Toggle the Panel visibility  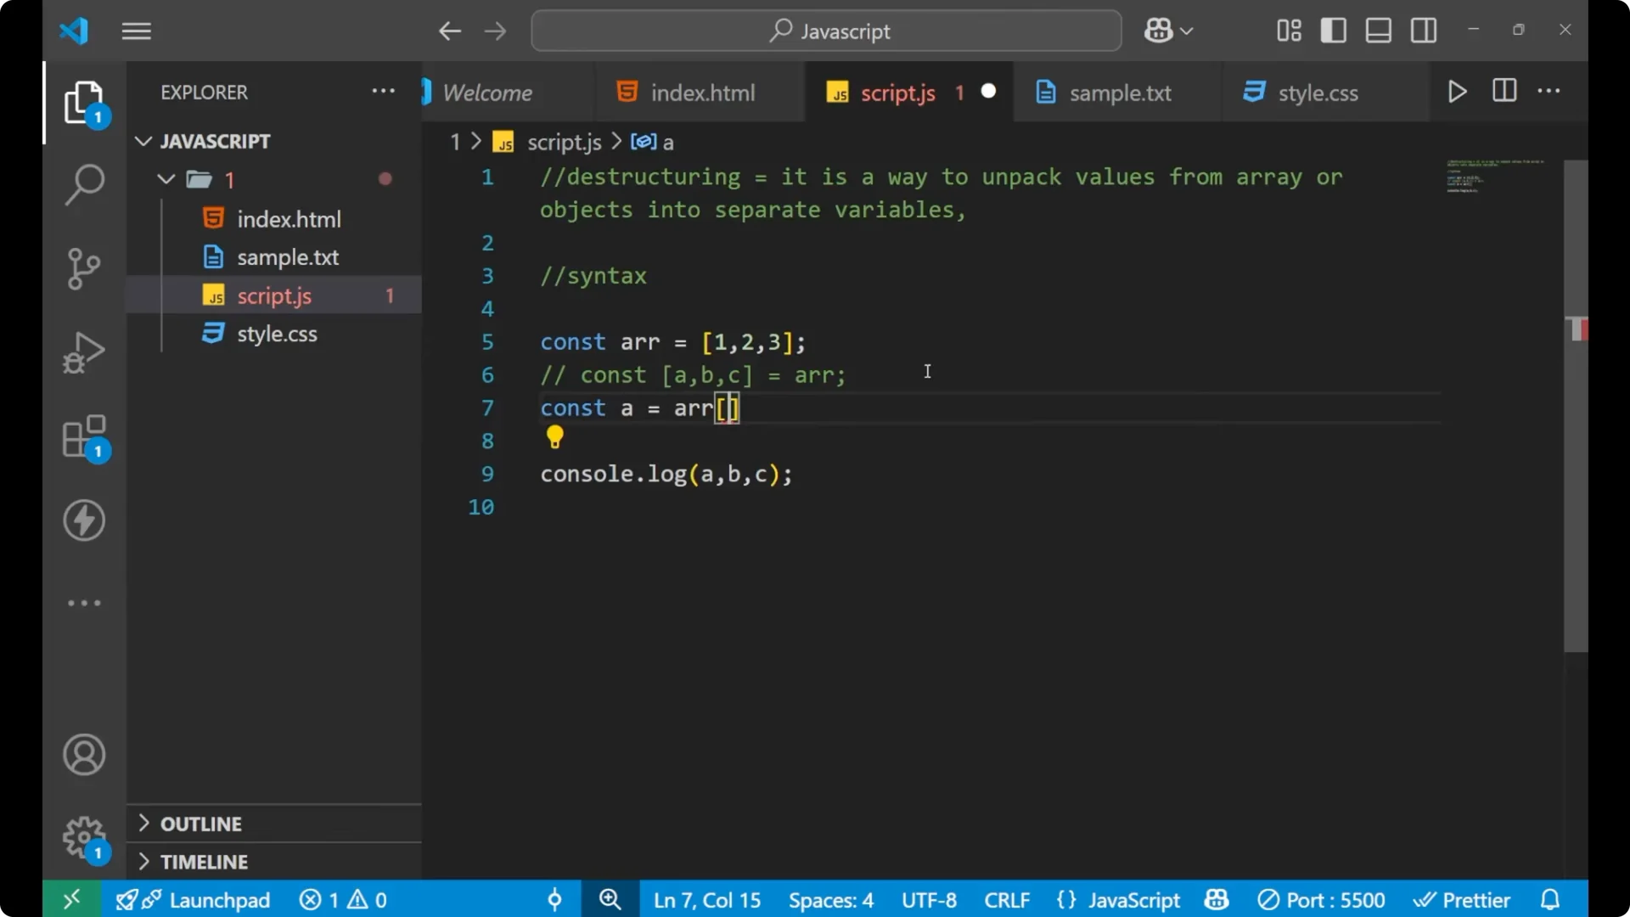click(1378, 30)
